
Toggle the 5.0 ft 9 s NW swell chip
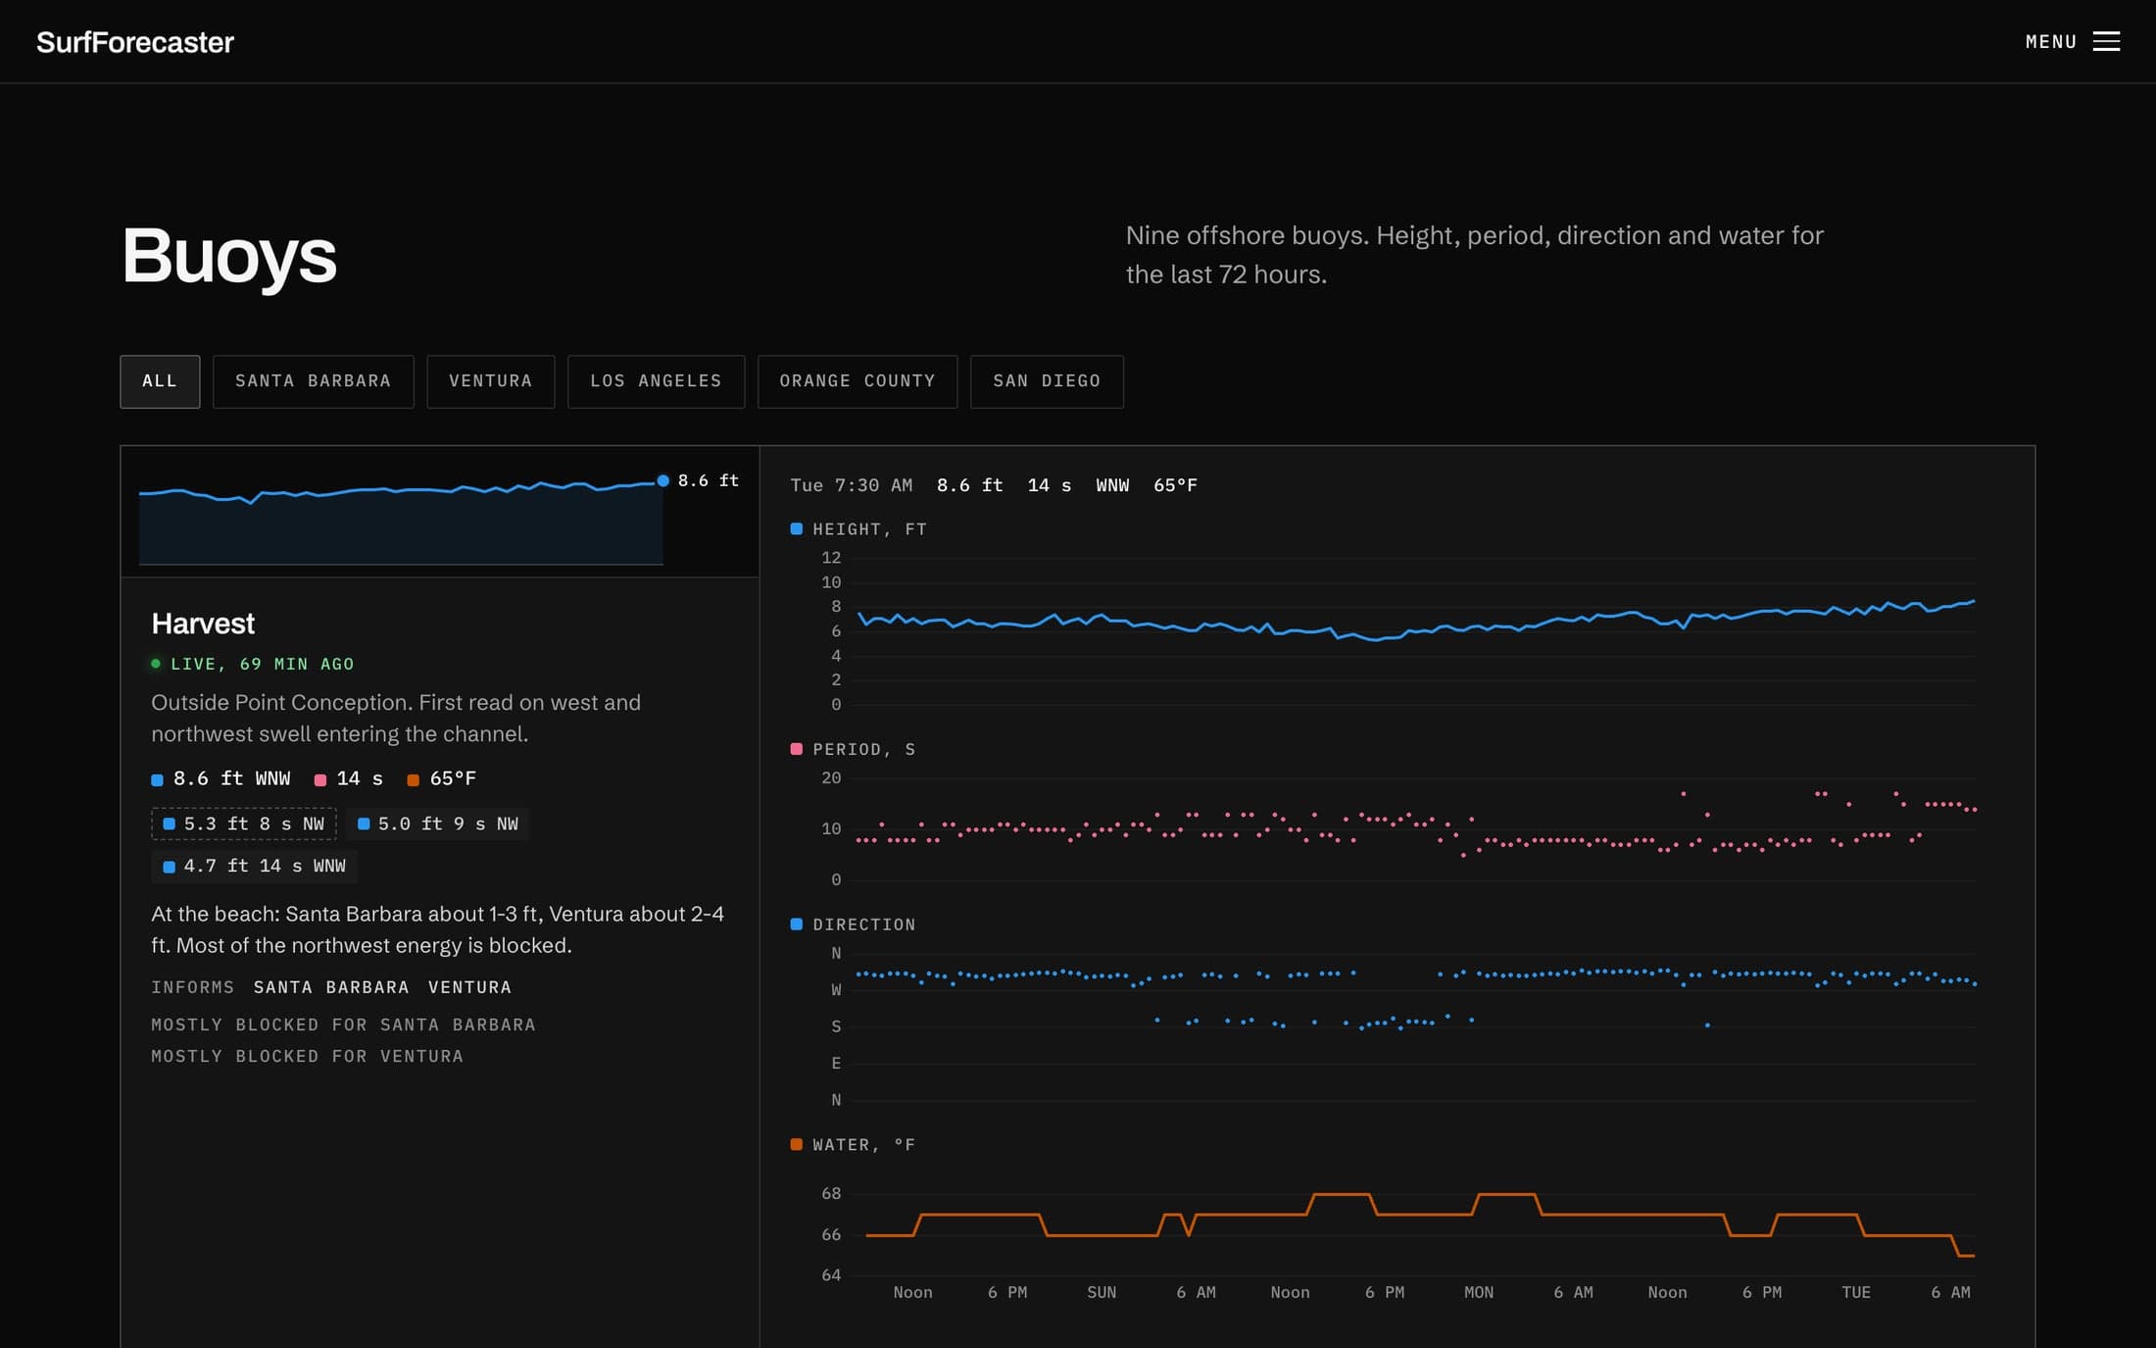click(438, 824)
